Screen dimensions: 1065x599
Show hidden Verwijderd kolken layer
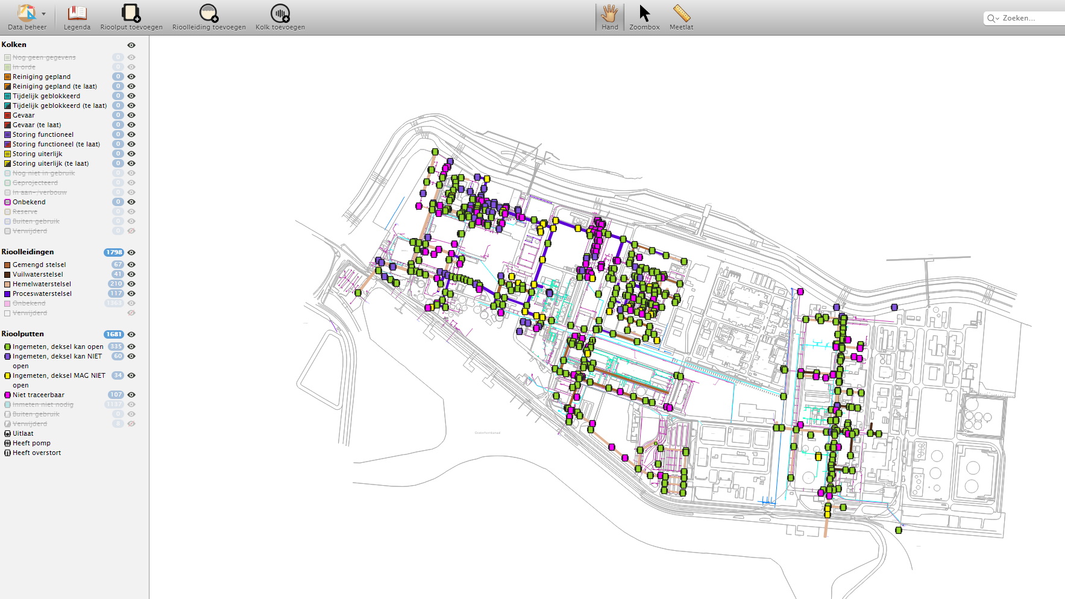click(131, 231)
